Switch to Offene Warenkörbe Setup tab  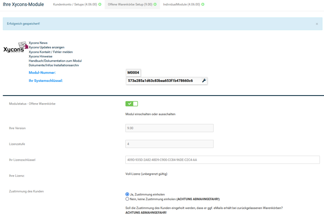pos(130,5)
